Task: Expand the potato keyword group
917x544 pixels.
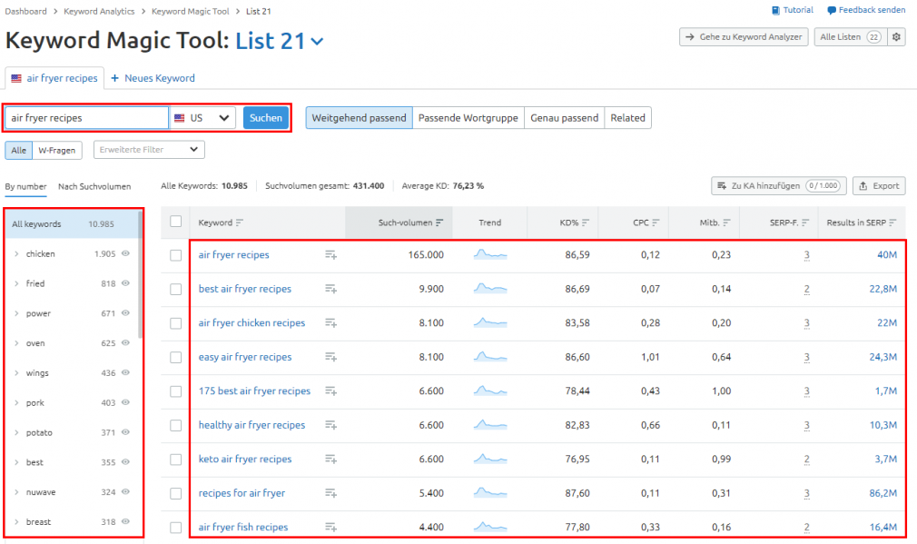Action: pos(16,433)
